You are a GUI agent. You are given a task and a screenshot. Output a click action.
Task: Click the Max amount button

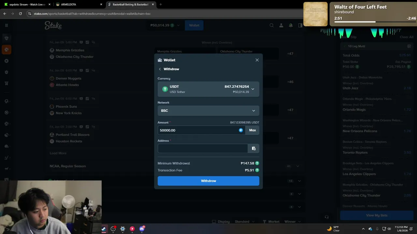[252, 130]
